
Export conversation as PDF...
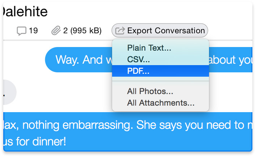[x=138, y=71]
